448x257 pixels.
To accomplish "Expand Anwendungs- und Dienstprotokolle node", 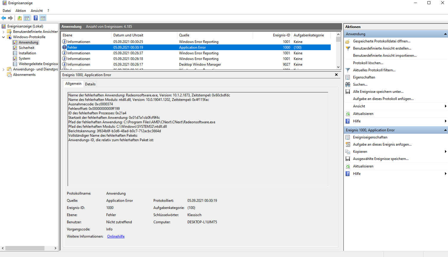I will tap(3, 69).
